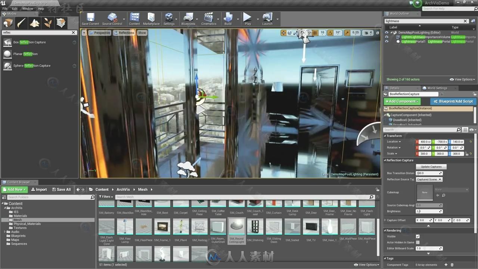Select the Paint mode brush icon
The height and width of the screenshot is (269, 478).
[21, 23]
